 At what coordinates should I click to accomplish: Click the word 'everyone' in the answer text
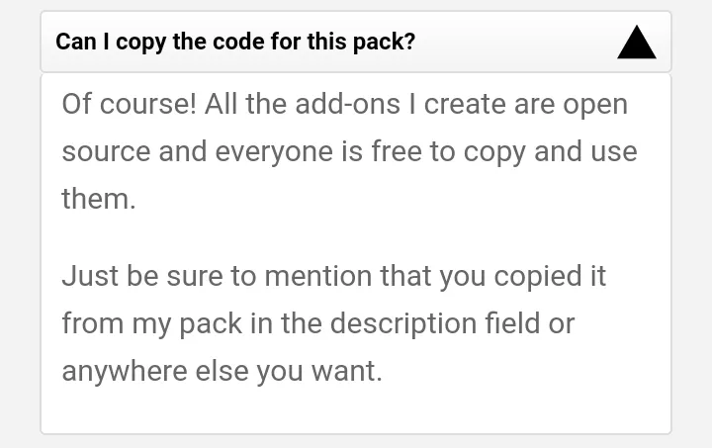tap(274, 153)
